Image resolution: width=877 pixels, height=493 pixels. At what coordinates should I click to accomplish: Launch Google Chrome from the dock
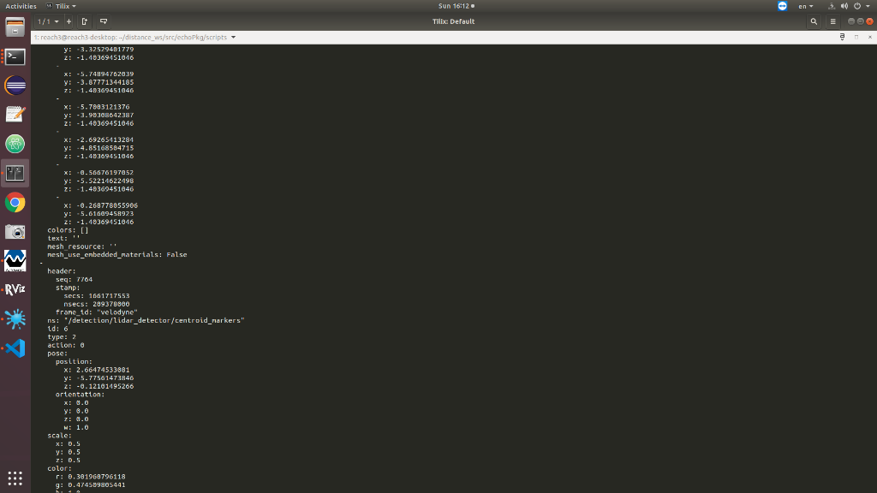(15, 202)
